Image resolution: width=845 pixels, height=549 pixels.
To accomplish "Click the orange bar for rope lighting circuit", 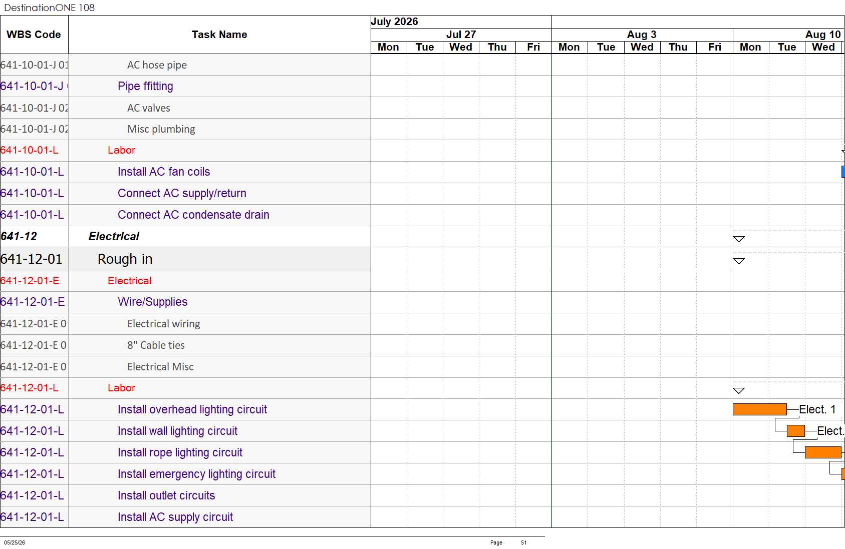I will pyautogui.click(x=823, y=452).
